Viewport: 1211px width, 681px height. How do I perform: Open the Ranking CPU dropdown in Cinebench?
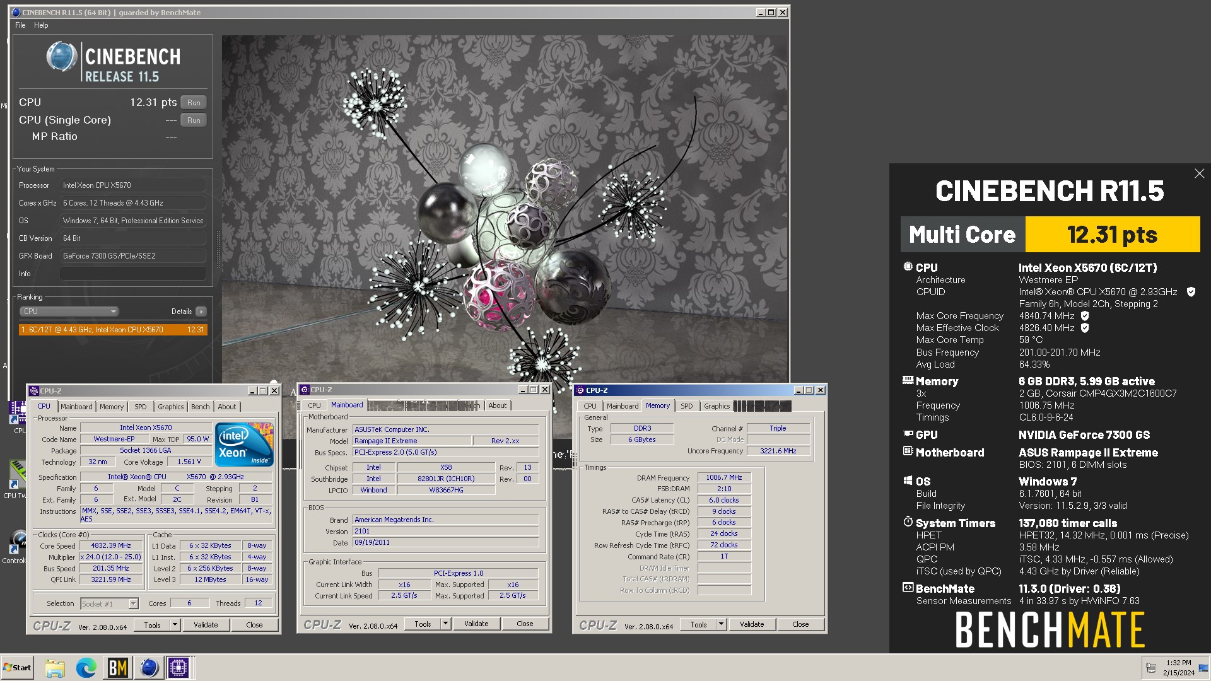[69, 311]
